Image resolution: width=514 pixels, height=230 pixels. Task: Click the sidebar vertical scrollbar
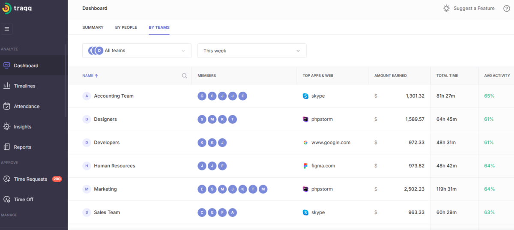(66, 81)
